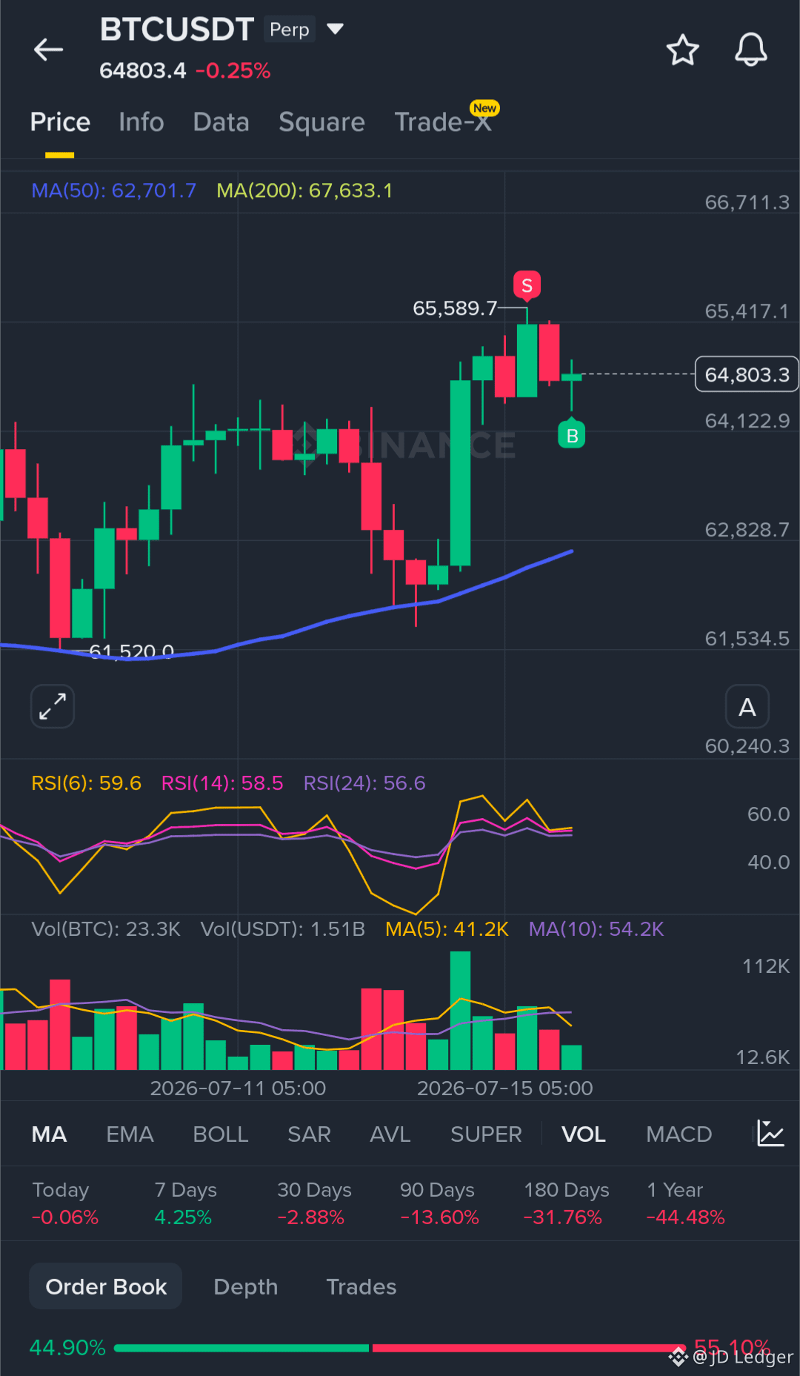
Task: Toggle the MACD sub-indicator
Action: pos(679,1134)
